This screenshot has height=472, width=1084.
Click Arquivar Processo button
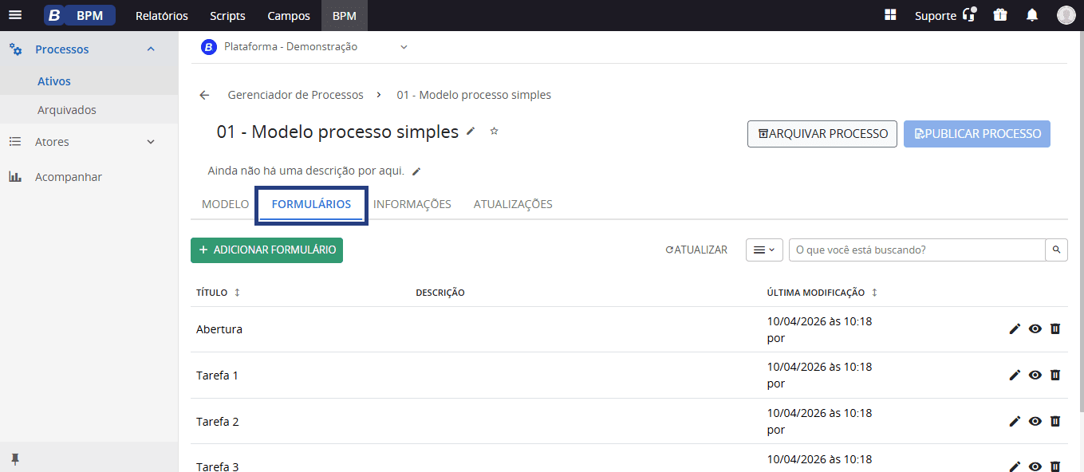point(822,134)
